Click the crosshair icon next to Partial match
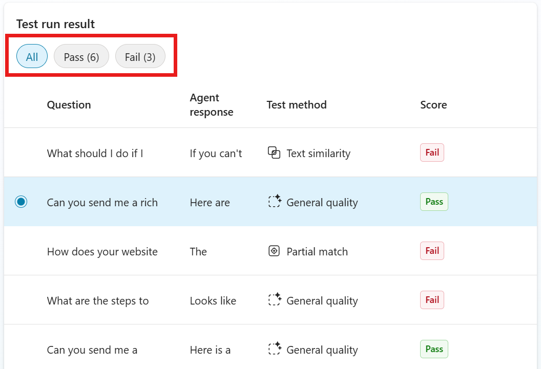This screenshot has width=541, height=369. 274,250
